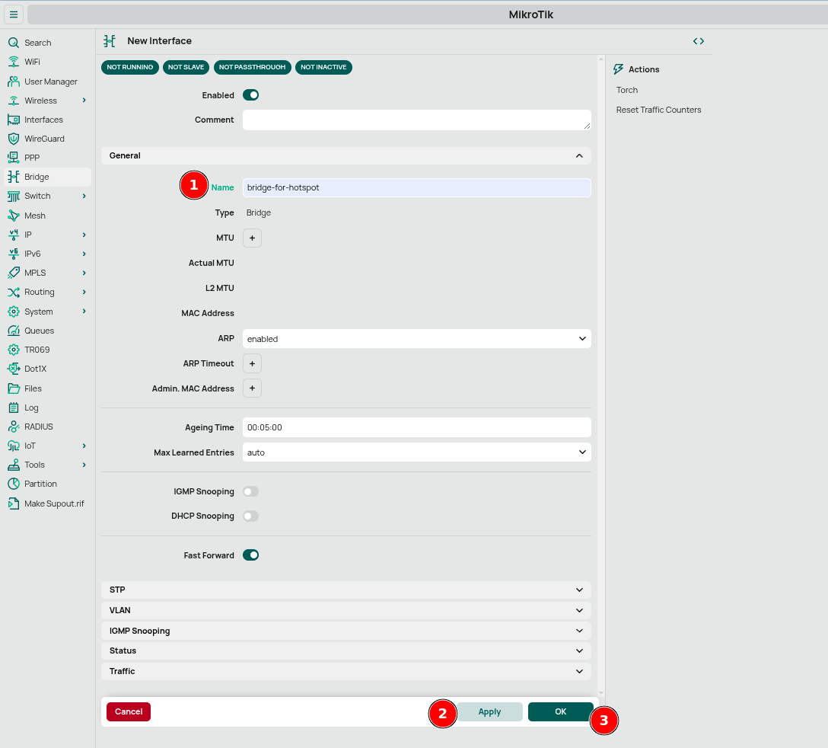Click Reset Traffic Counters
828x748 pixels.
(x=658, y=109)
